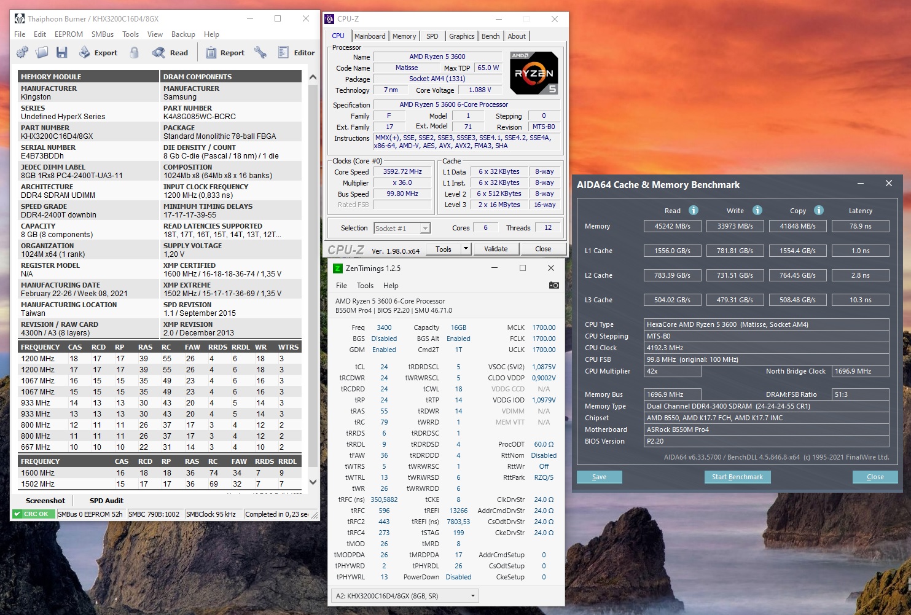
Task: Switch to the Screenshot tab in Thaiphoon Burner
Action: [45, 501]
